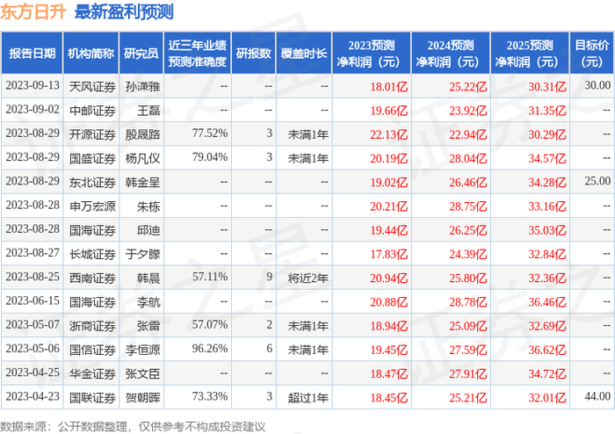Select the 开源证券 row accuracy 77.52%

[210, 134]
